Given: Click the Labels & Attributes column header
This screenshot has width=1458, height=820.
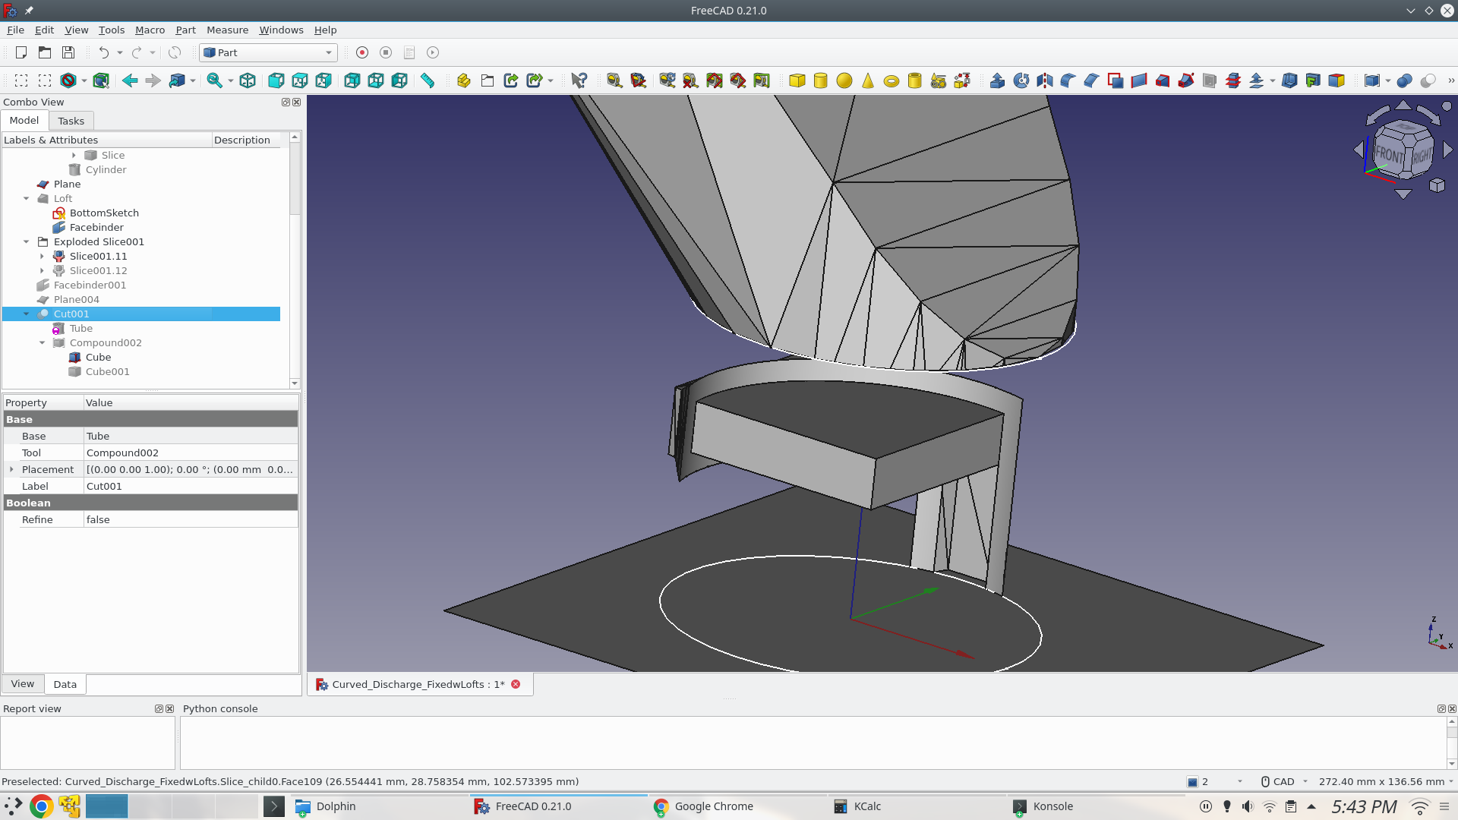Looking at the screenshot, I should pyautogui.click(x=106, y=140).
